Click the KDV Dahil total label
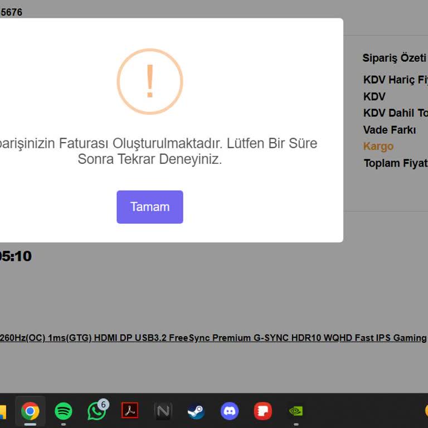Image resolution: width=428 pixels, height=428 pixels. point(395,113)
